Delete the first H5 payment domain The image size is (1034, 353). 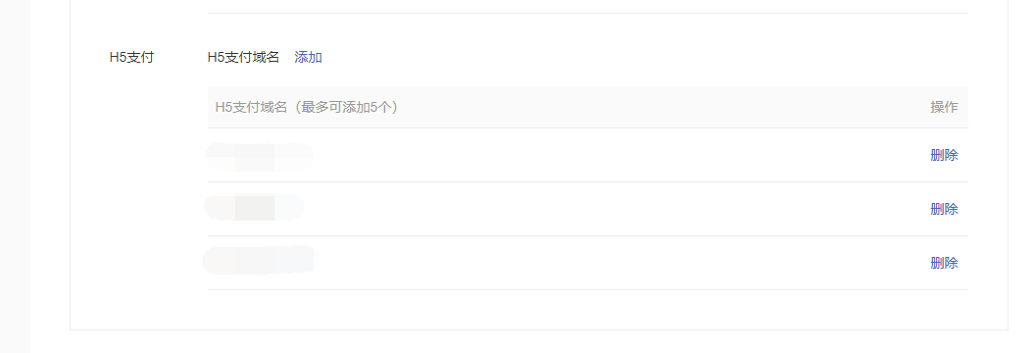click(944, 155)
